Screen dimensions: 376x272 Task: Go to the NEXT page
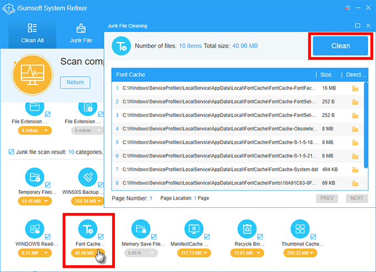[357, 198]
